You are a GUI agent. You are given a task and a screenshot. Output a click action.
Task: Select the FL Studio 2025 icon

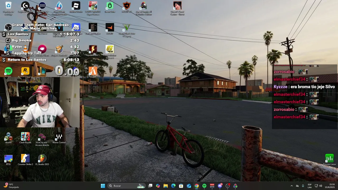[x=42, y=160]
